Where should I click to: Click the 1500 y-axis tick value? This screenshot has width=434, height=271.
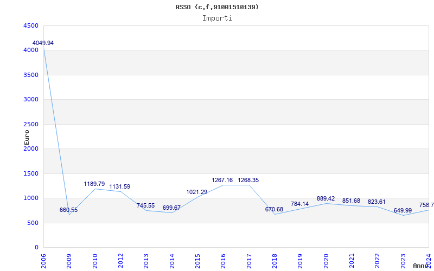pyautogui.click(x=31, y=173)
